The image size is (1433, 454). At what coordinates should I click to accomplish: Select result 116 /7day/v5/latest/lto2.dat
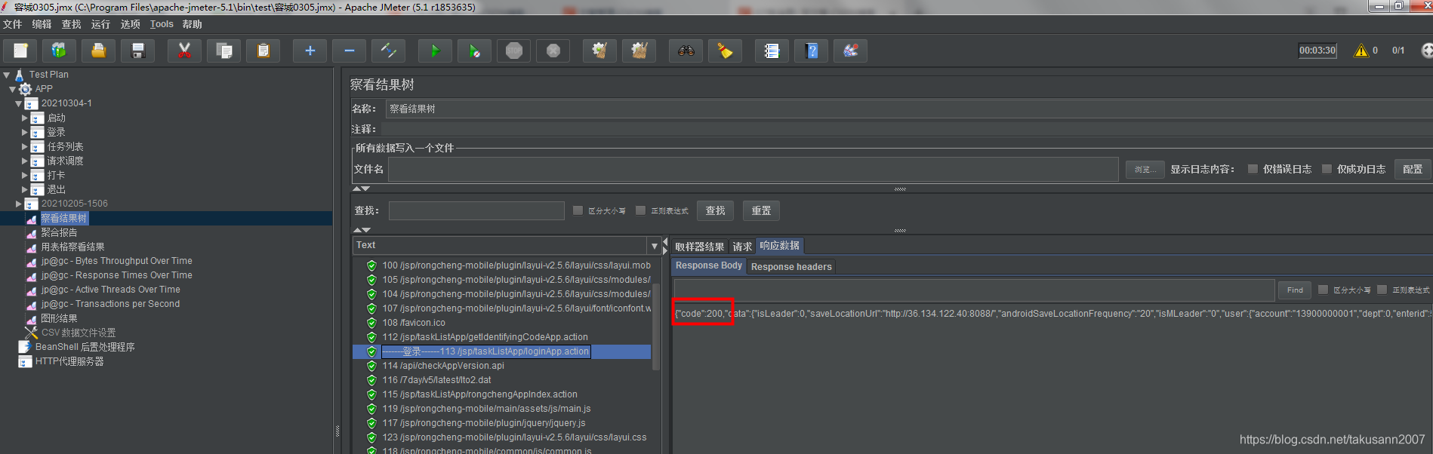pos(436,380)
